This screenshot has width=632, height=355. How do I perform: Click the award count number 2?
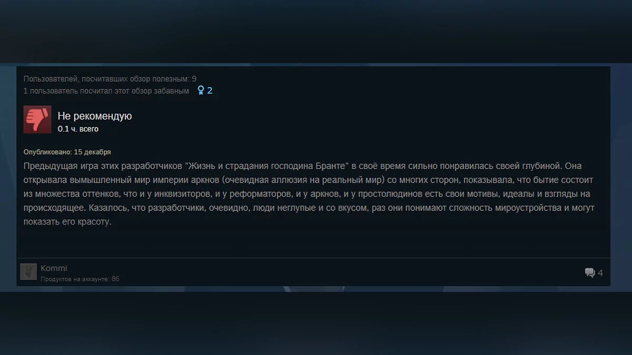pos(210,90)
